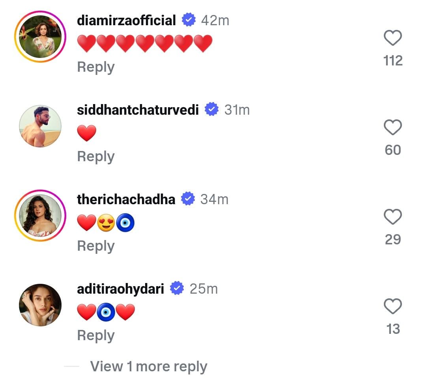Reply to aditiraohydari's comment
The image size is (426, 378).
point(96,335)
